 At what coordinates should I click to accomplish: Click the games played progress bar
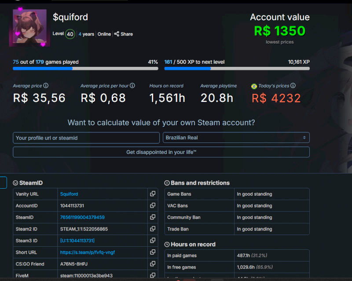[85, 69]
